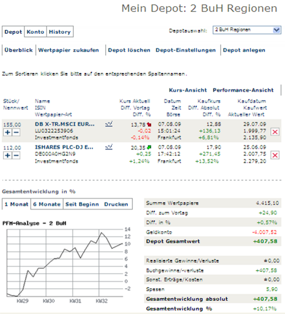
Task: Click chart icon for DB X-TR.MSCI fund
Action: click(x=109, y=123)
